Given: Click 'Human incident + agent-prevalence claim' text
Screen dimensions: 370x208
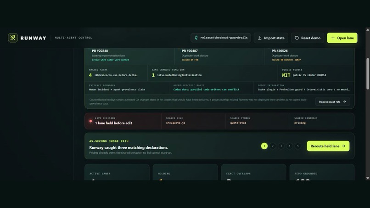Looking at the screenshot, I should point(117,90).
